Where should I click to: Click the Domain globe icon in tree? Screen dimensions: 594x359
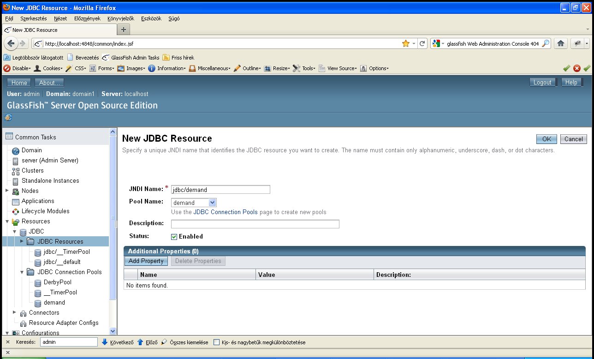(x=15, y=150)
